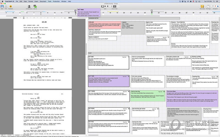The width and height of the screenshot is (220, 137).
Task: Click the Print toolbar icon
Action: point(6,6)
